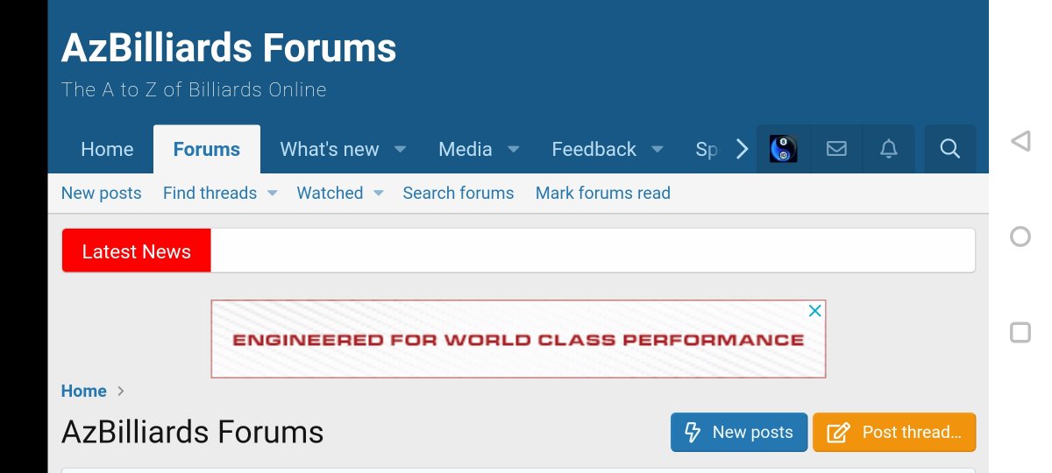Expand the What's new dropdown arrow
1052x473 pixels.
click(400, 150)
